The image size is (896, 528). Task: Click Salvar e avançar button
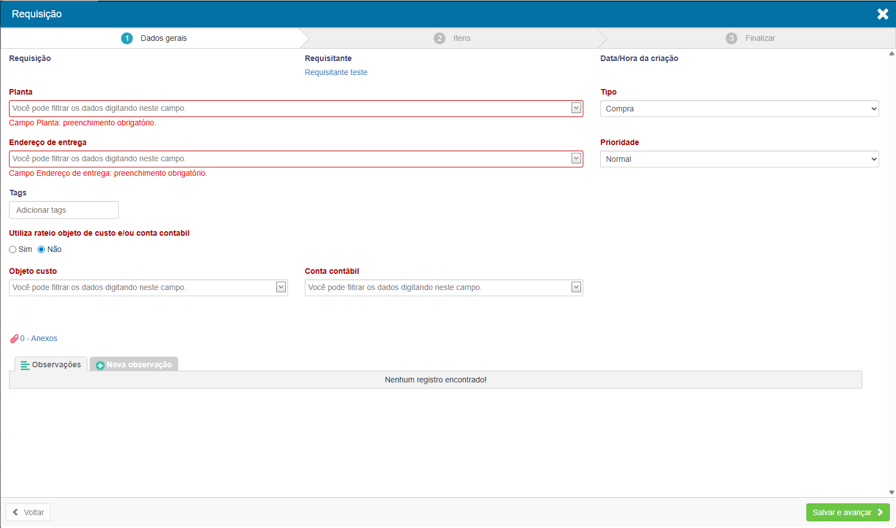847,512
